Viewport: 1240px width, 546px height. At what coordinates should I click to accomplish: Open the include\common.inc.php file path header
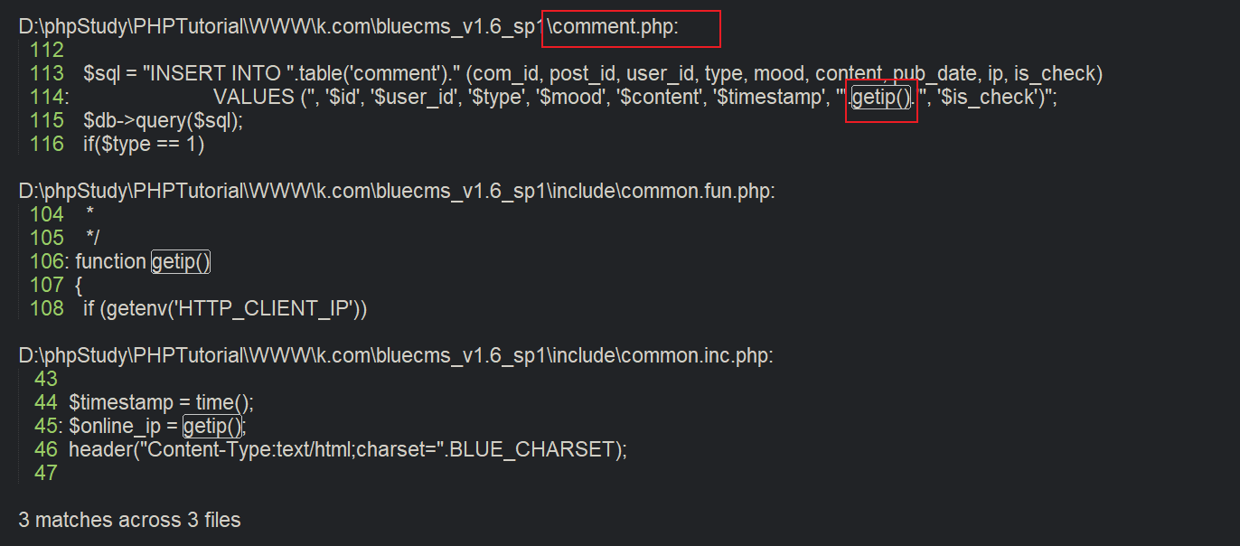click(x=396, y=356)
